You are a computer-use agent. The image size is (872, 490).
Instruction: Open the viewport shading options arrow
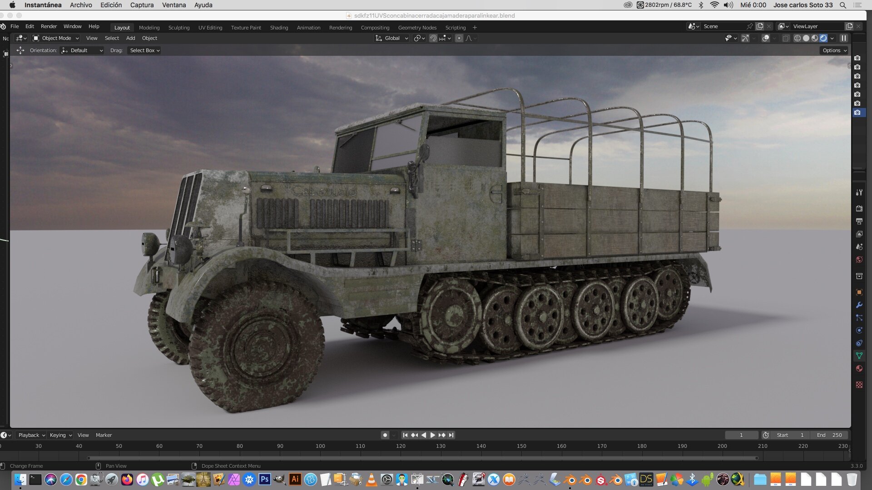(x=832, y=38)
